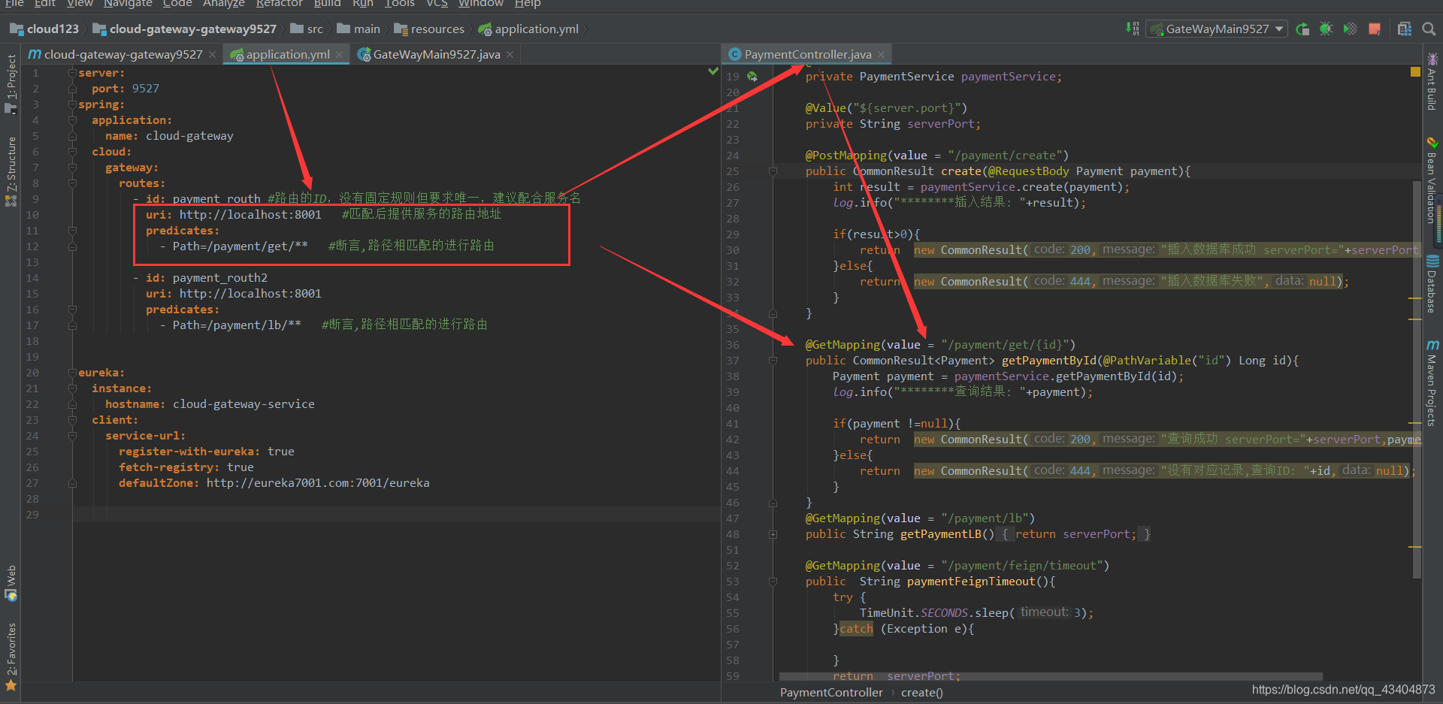
Task: Open the Database side panel
Action: pos(1432,284)
